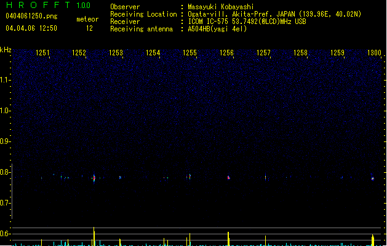Click the 'meteor' label
The width and height of the screenshot is (387, 246).
[87, 19]
